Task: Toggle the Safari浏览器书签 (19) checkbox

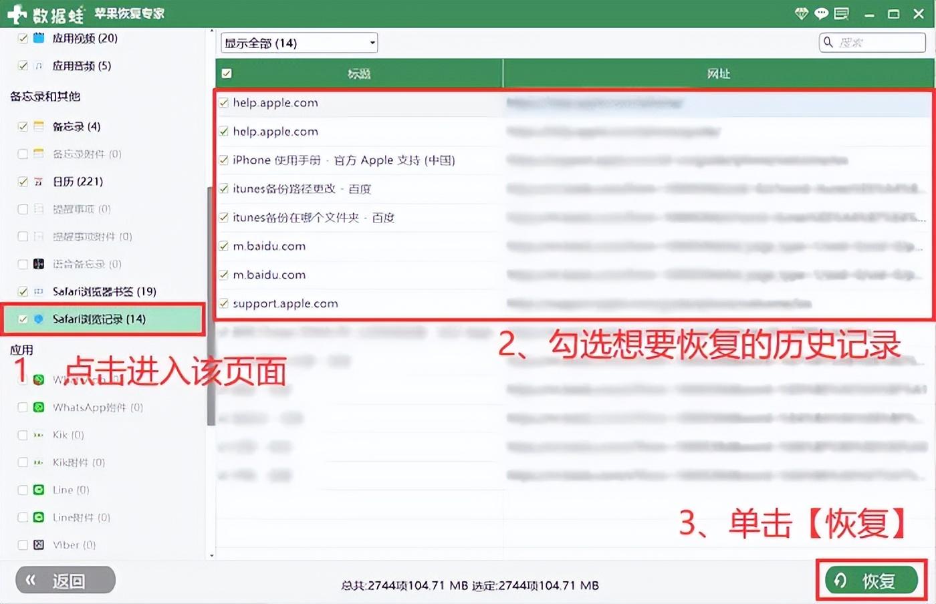Action: pyautogui.click(x=23, y=291)
